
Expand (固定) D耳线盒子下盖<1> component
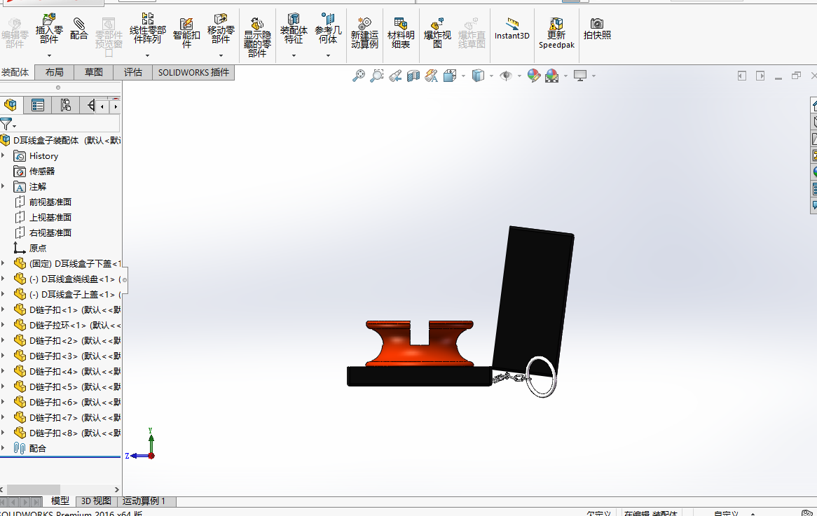click(x=3, y=263)
